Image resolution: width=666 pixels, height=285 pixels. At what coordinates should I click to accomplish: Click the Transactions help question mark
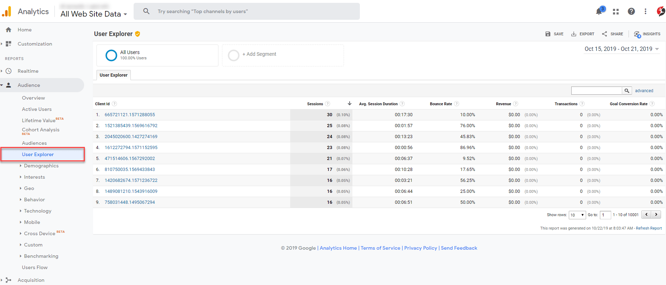pos(582,104)
